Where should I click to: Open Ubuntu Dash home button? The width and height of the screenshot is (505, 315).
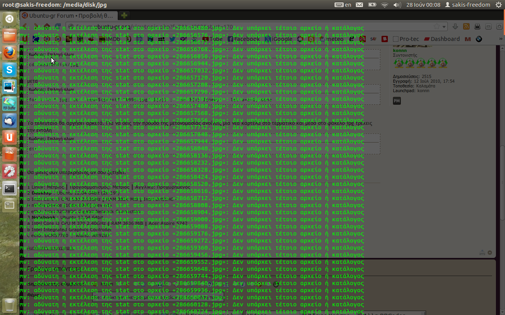tap(9, 19)
